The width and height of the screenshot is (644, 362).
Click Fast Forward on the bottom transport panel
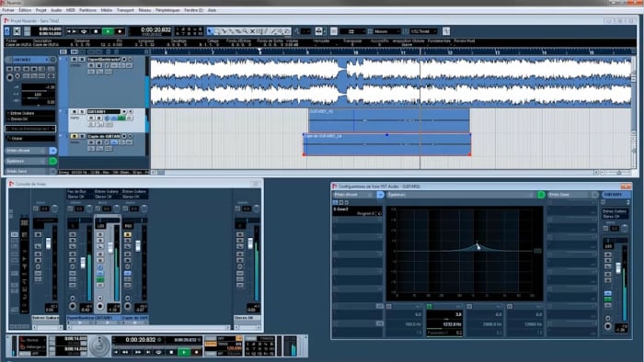(x=138, y=352)
